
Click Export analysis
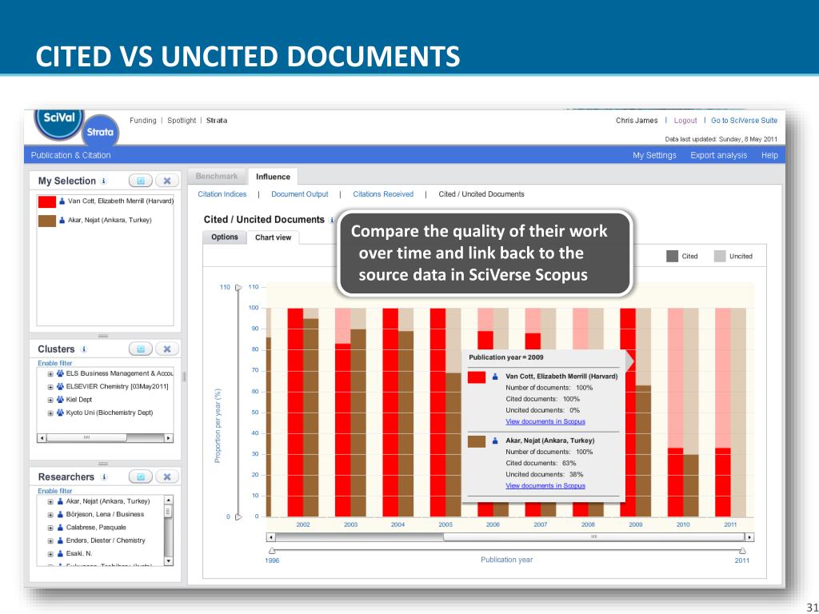[719, 155]
